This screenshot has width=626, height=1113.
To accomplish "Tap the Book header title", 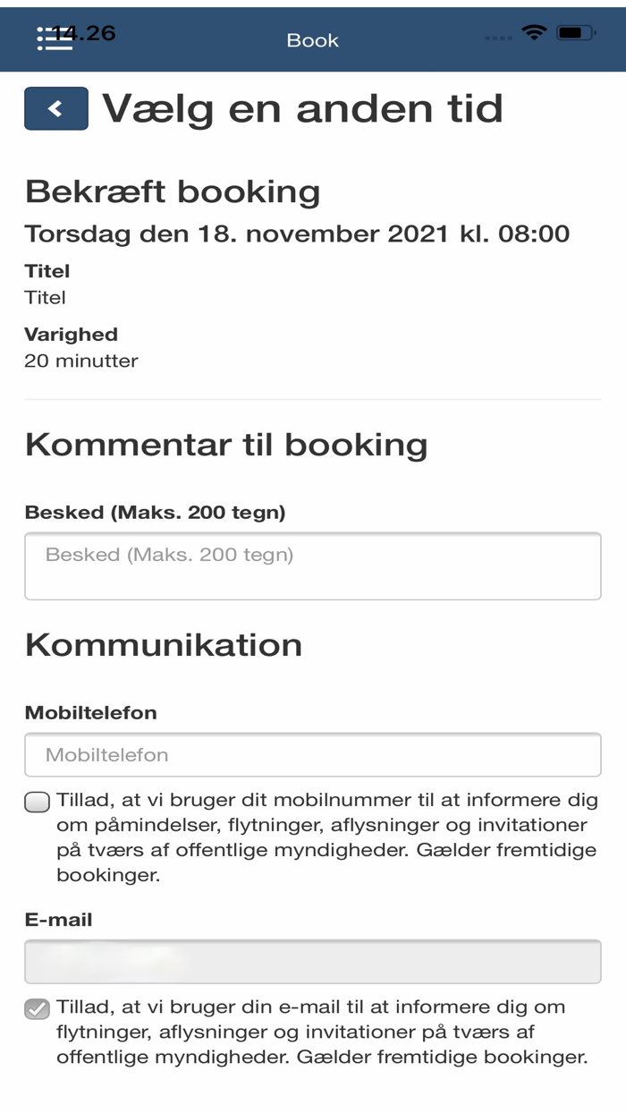I will [312, 39].
